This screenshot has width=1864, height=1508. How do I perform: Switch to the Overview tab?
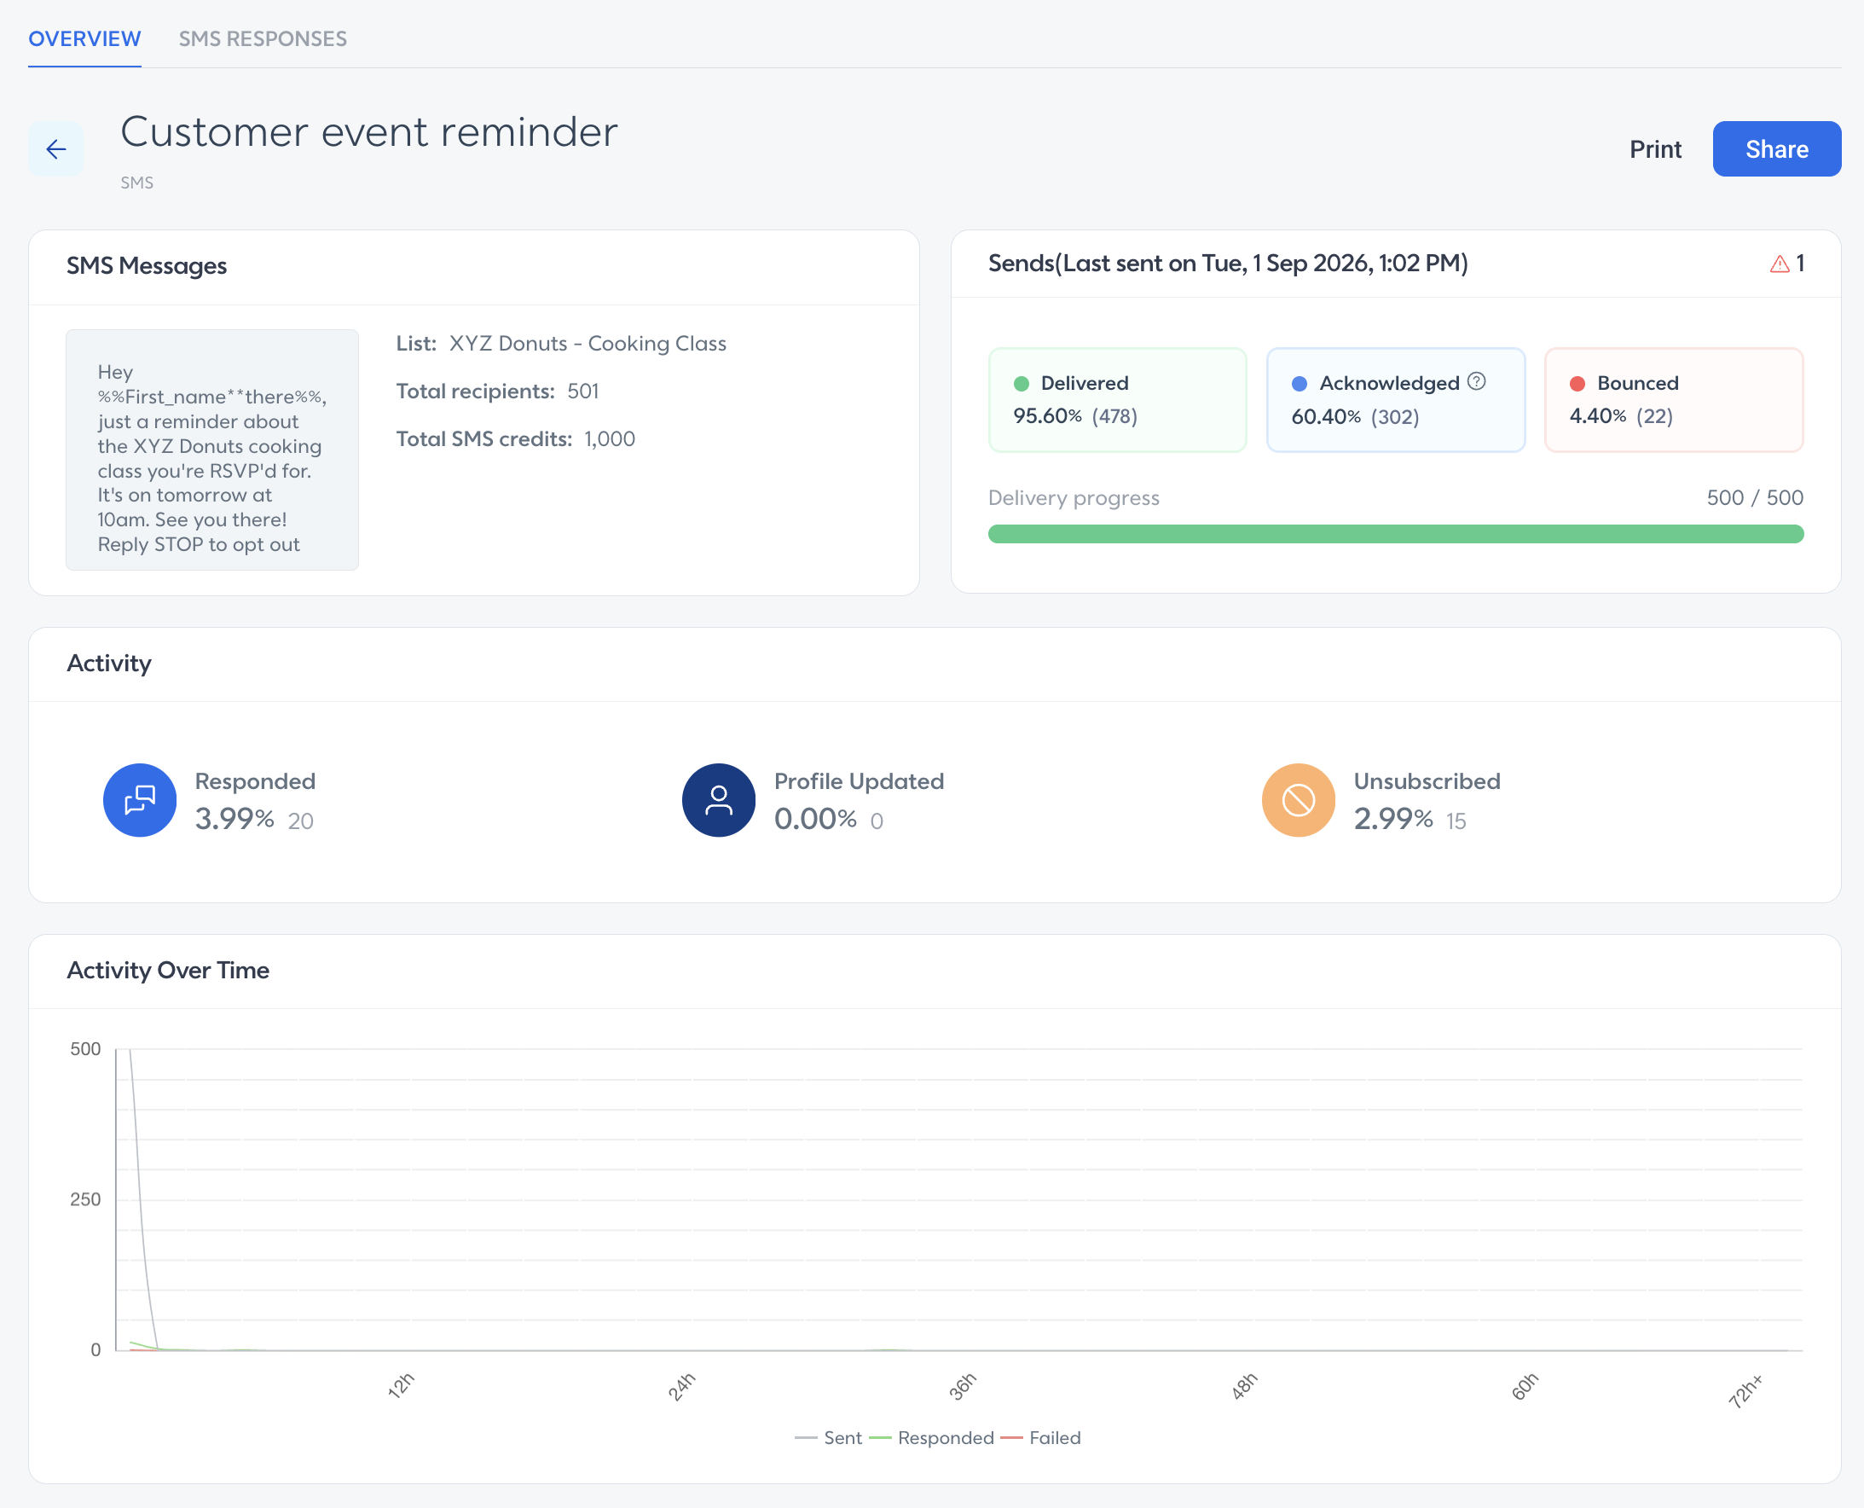[84, 39]
